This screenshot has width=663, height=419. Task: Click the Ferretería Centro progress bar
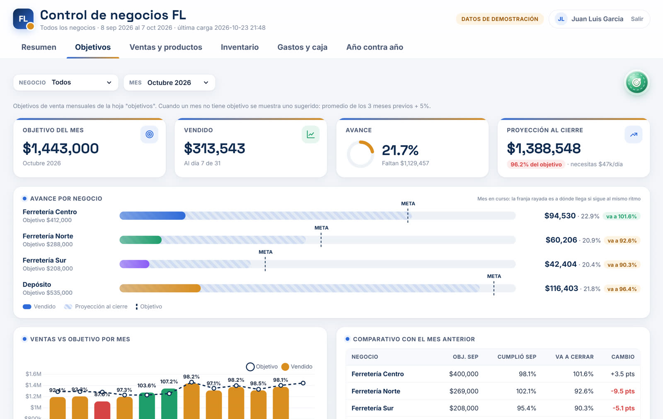[x=317, y=216]
